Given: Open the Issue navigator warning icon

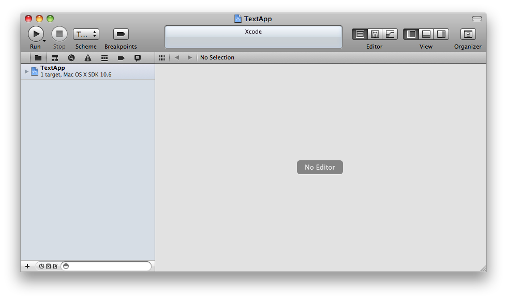Looking at the screenshot, I should coord(87,58).
